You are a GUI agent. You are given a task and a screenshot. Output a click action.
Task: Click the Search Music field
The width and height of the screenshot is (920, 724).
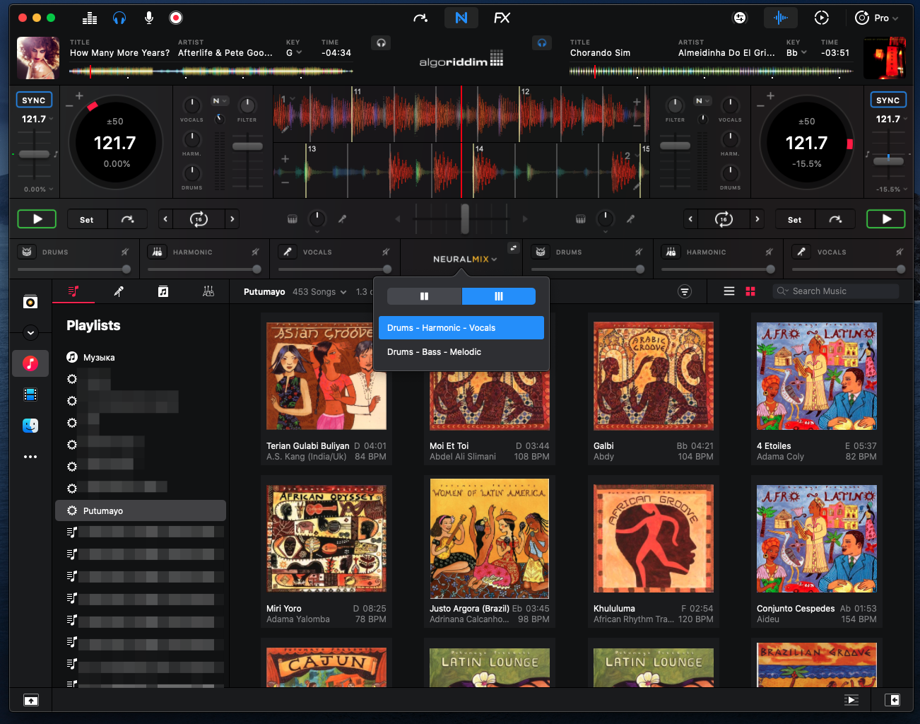(x=836, y=291)
